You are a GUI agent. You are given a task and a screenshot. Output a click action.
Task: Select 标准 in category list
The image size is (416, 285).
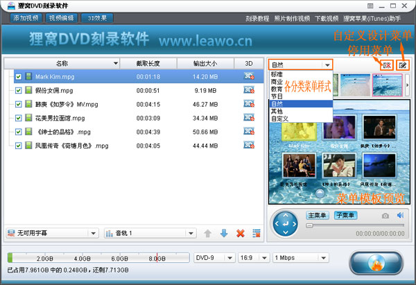click(301, 74)
